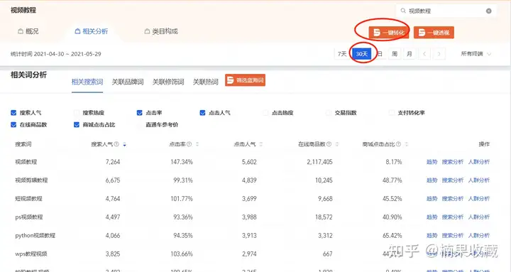Open 搜索分析 for the 视频教程 row
The width and height of the screenshot is (511, 272).
453,162
